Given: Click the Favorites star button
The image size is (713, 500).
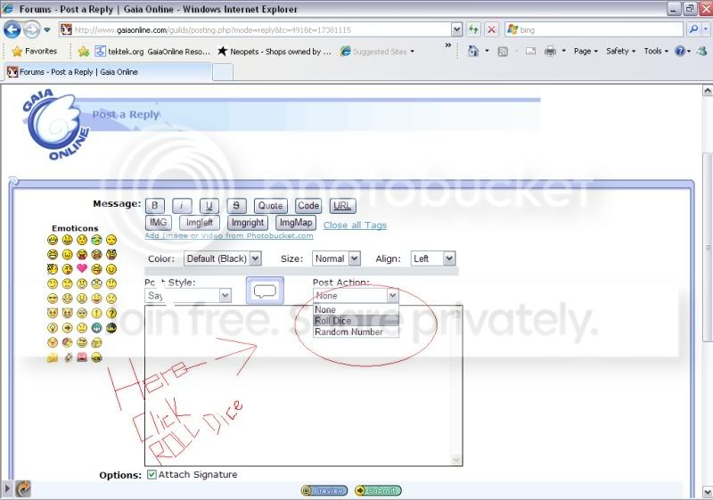Looking at the screenshot, I should [x=35, y=51].
